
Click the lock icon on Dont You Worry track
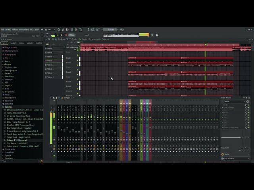pos(78,49)
